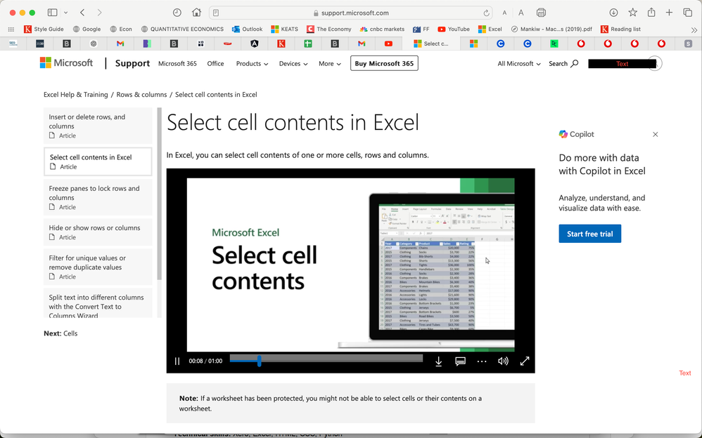Image resolution: width=702 pixels, height=438 pixels.
Task: Open the Office nav item
Action: [x=215, y=63]
